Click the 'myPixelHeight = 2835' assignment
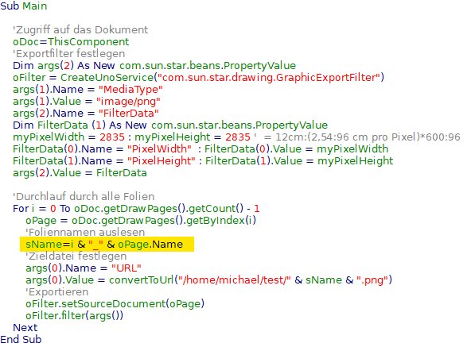The height and width of the screenshot is (347, 475). [x=193, y=137]
